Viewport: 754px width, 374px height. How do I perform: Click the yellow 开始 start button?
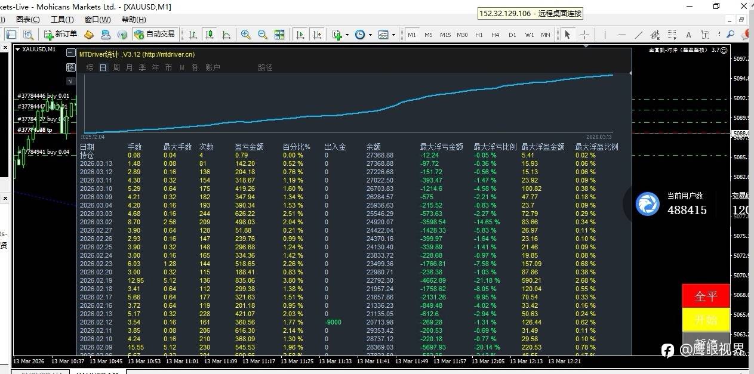tap(706, 320)
